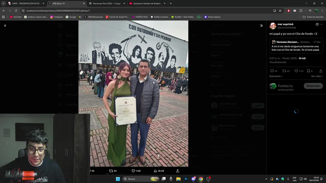Image resolution: width=326 pixels, height=183 pixels.
Task: Click repost icon below the photo
Action: point(113,171)
